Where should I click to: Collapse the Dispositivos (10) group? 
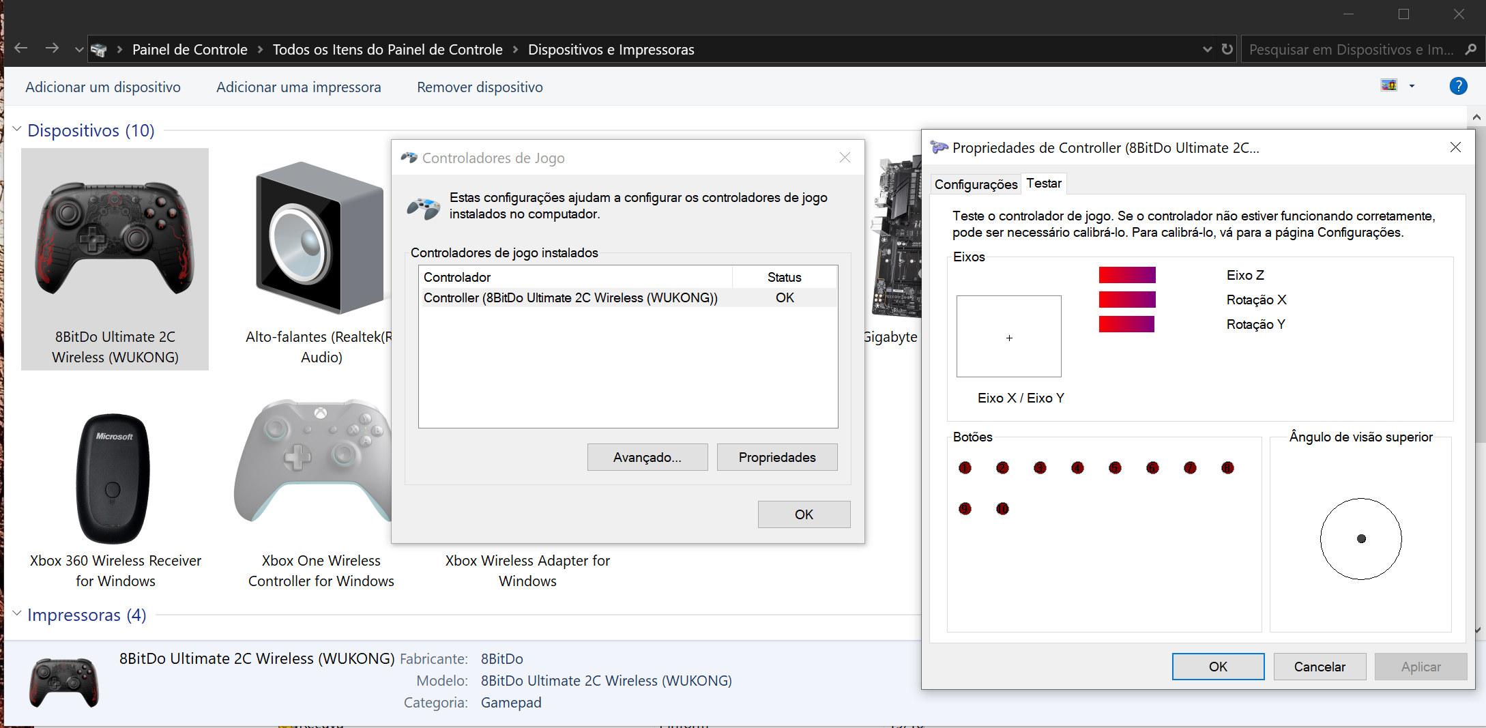point(17,129)
